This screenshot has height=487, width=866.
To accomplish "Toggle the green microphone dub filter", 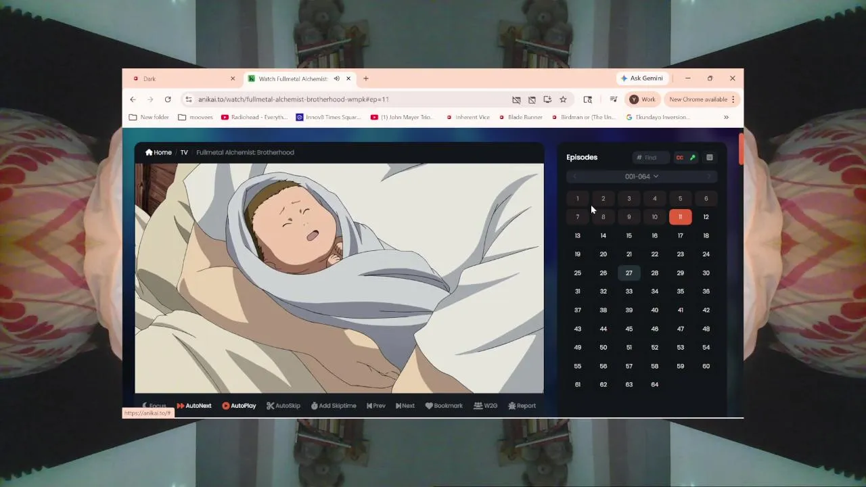I will point(692,158).
